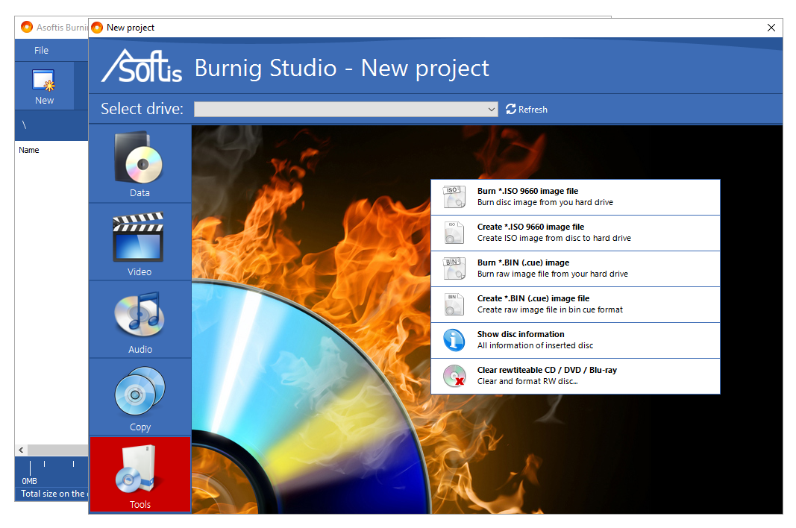Click the Clear rewriteable CD/DVD/Blu-ray icon
Viewport: 796px width, 528px height.
[x=454, y=376]
